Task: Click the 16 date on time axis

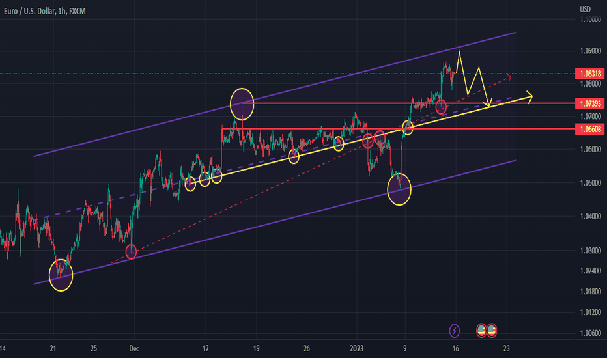Action: coord(456,349)
